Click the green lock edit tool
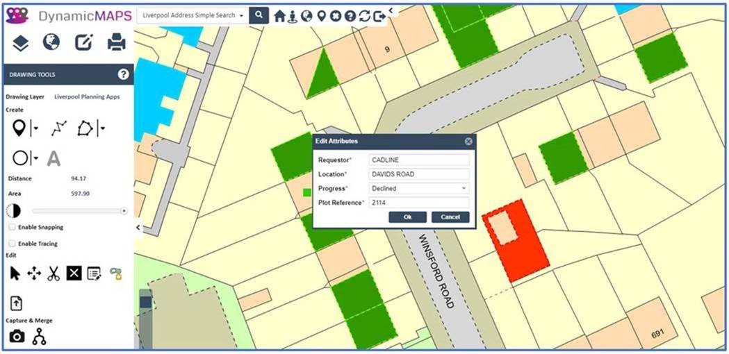The width and height of the screenshot is (729, 354). (x=116, y=273)
